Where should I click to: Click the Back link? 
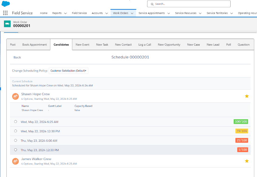click(x=17, y=57)
